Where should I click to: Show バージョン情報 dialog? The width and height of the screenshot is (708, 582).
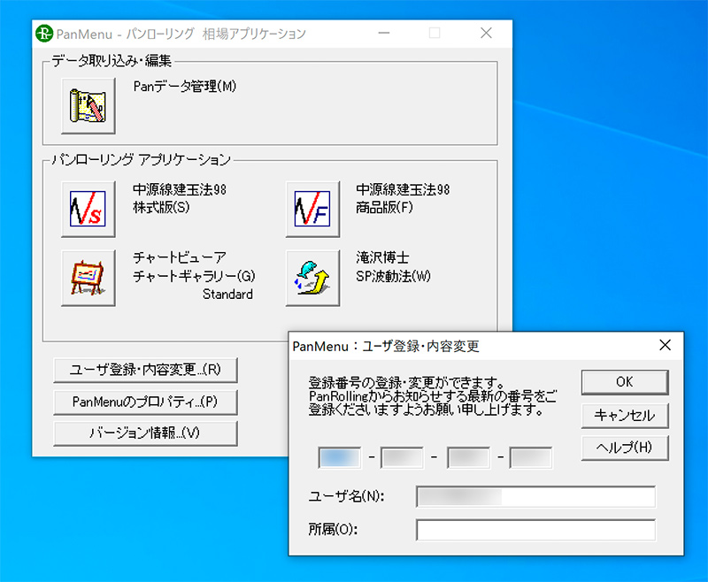pos(147,433)
